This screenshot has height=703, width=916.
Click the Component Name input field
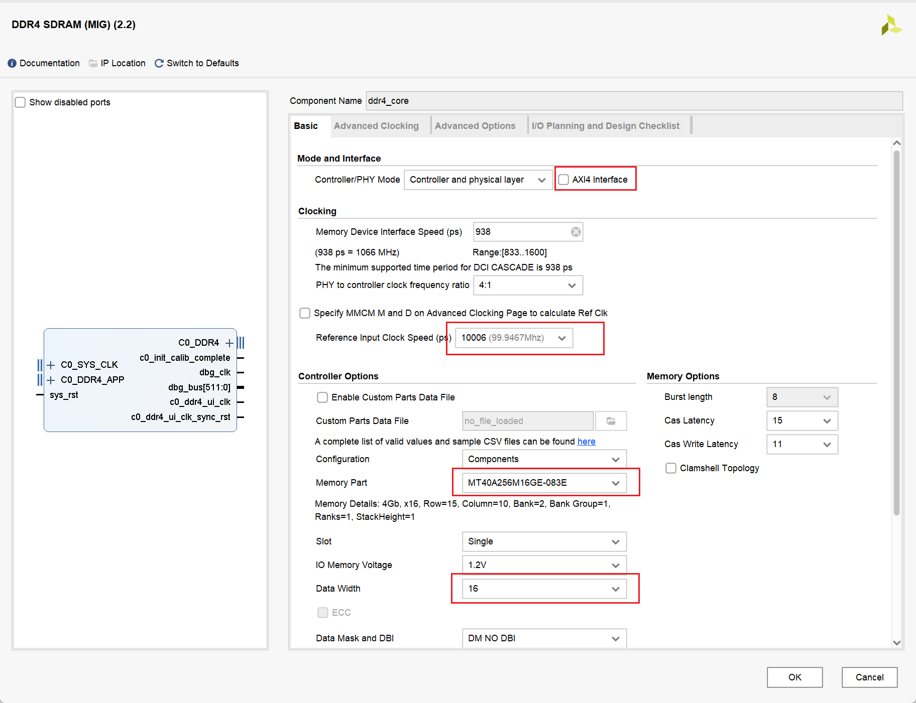tap(634, 101)
